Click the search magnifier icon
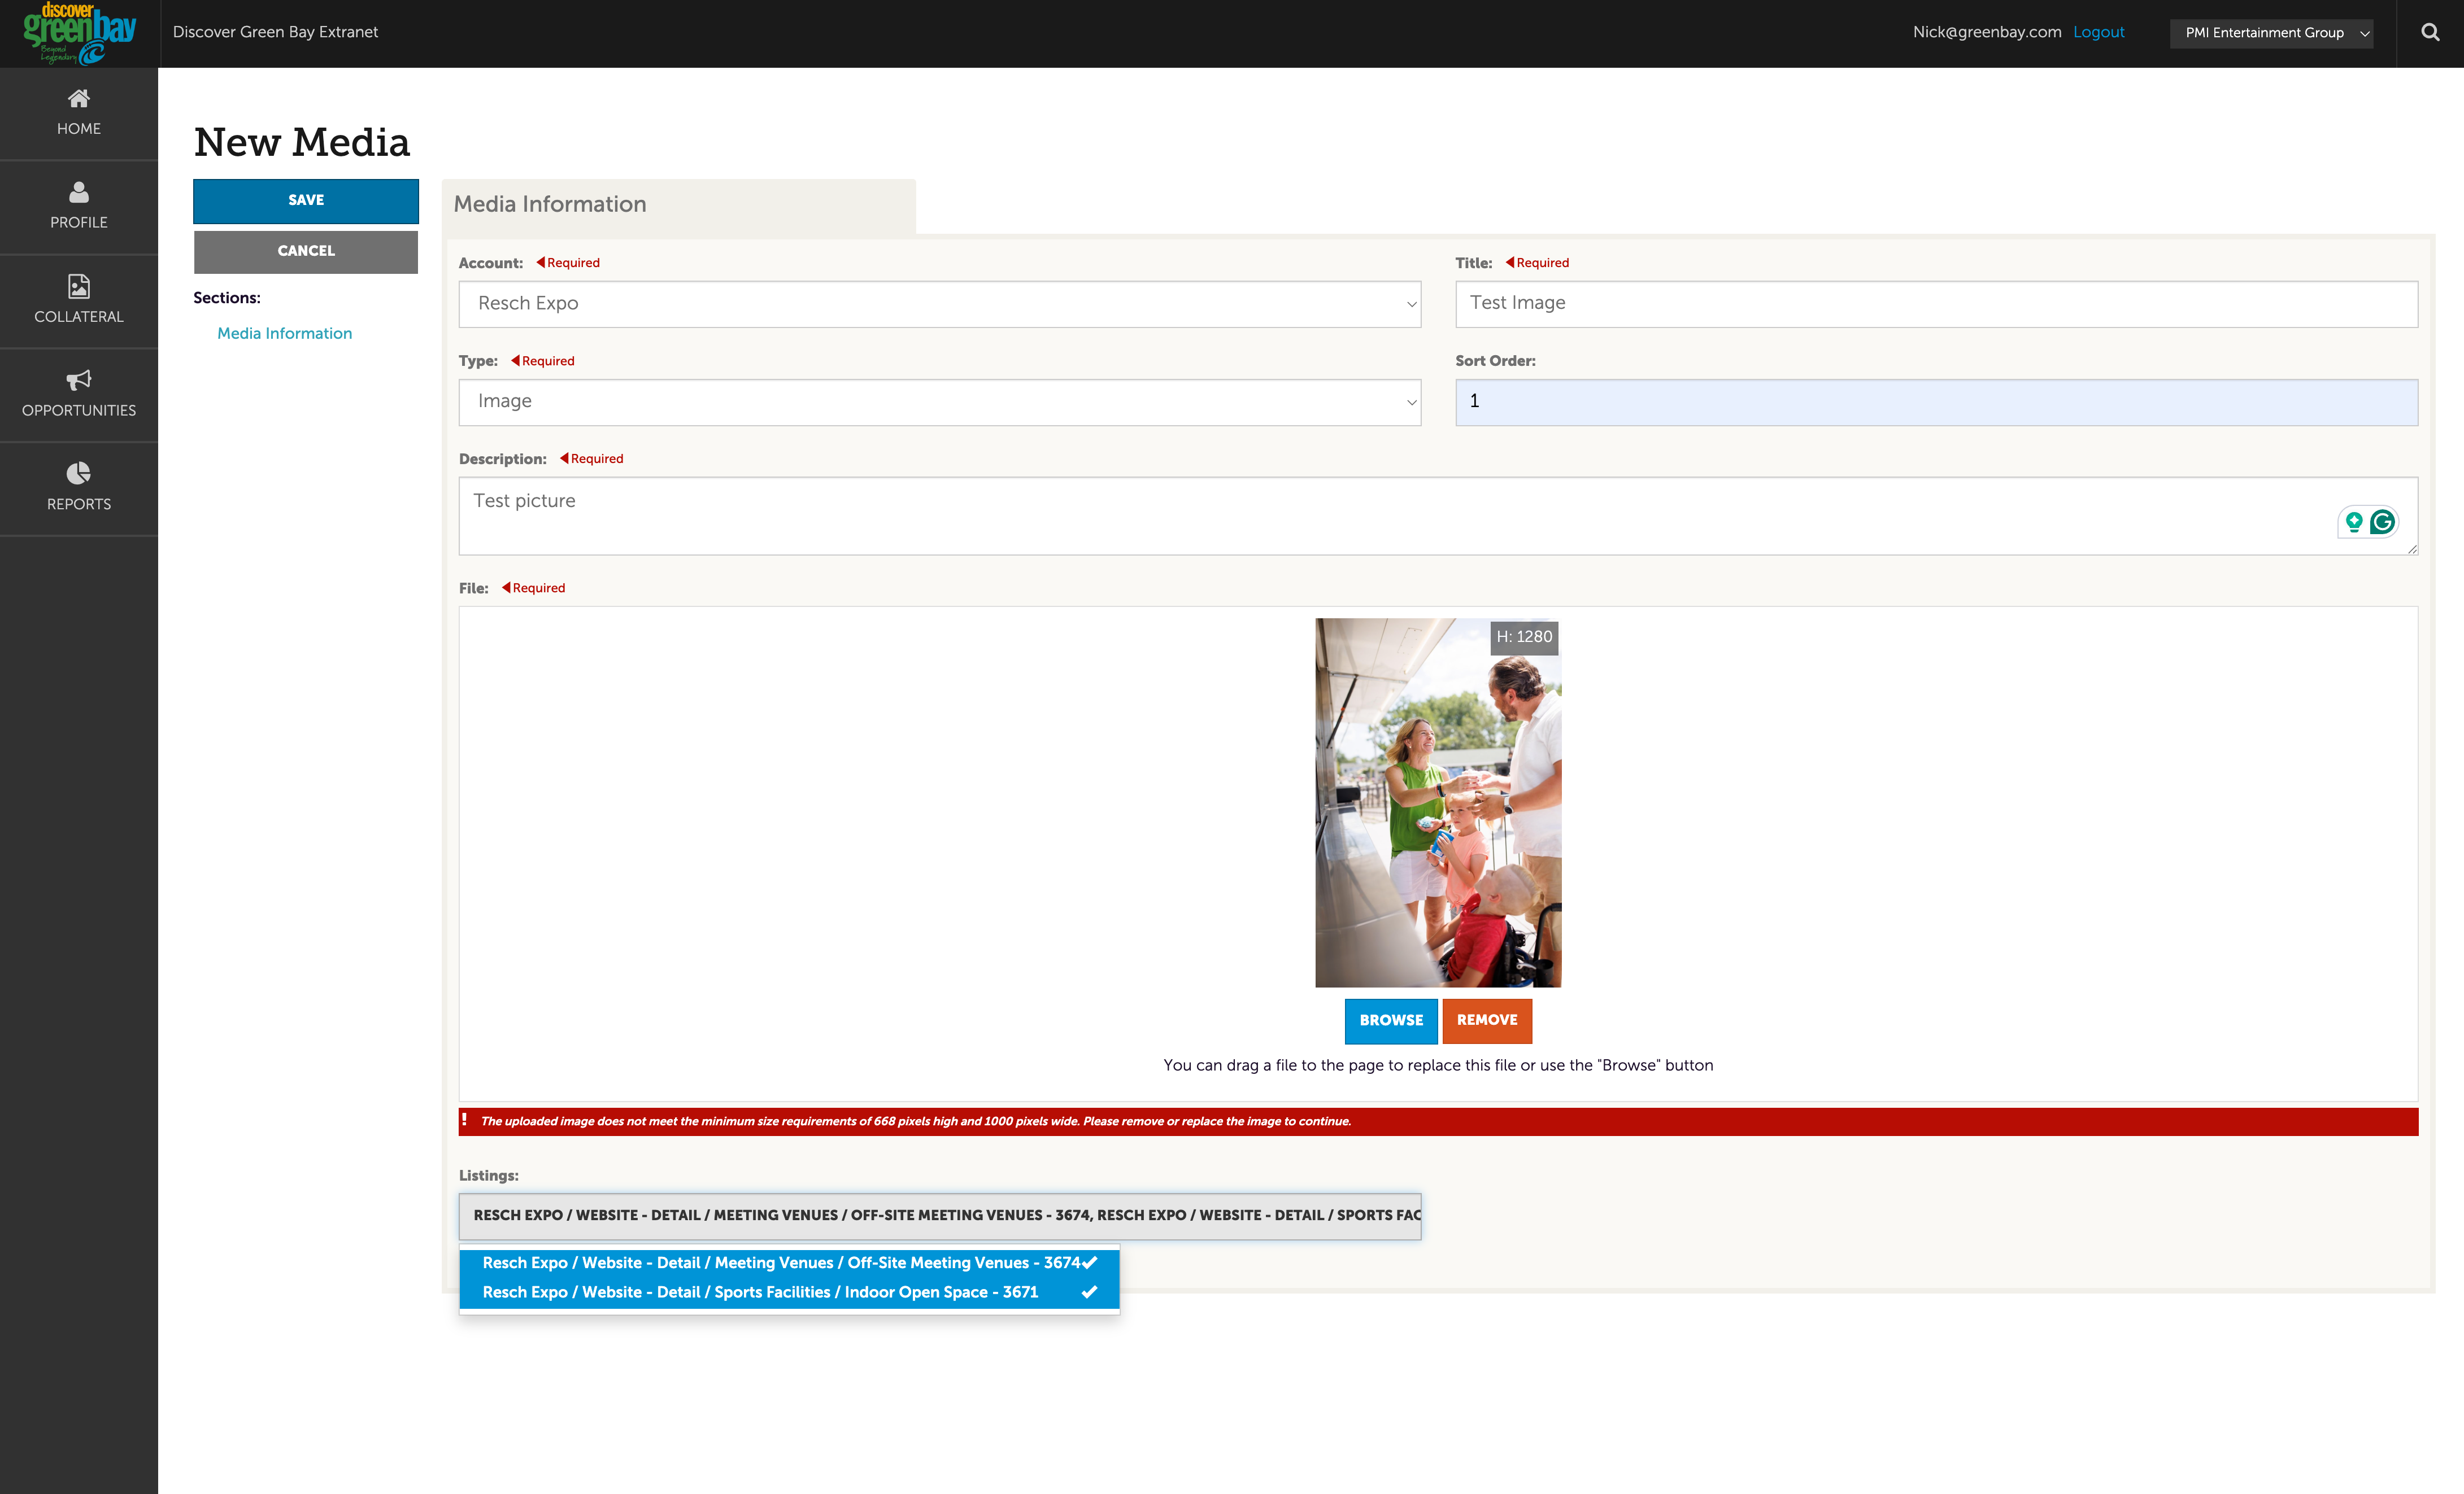 (2430, 32)
